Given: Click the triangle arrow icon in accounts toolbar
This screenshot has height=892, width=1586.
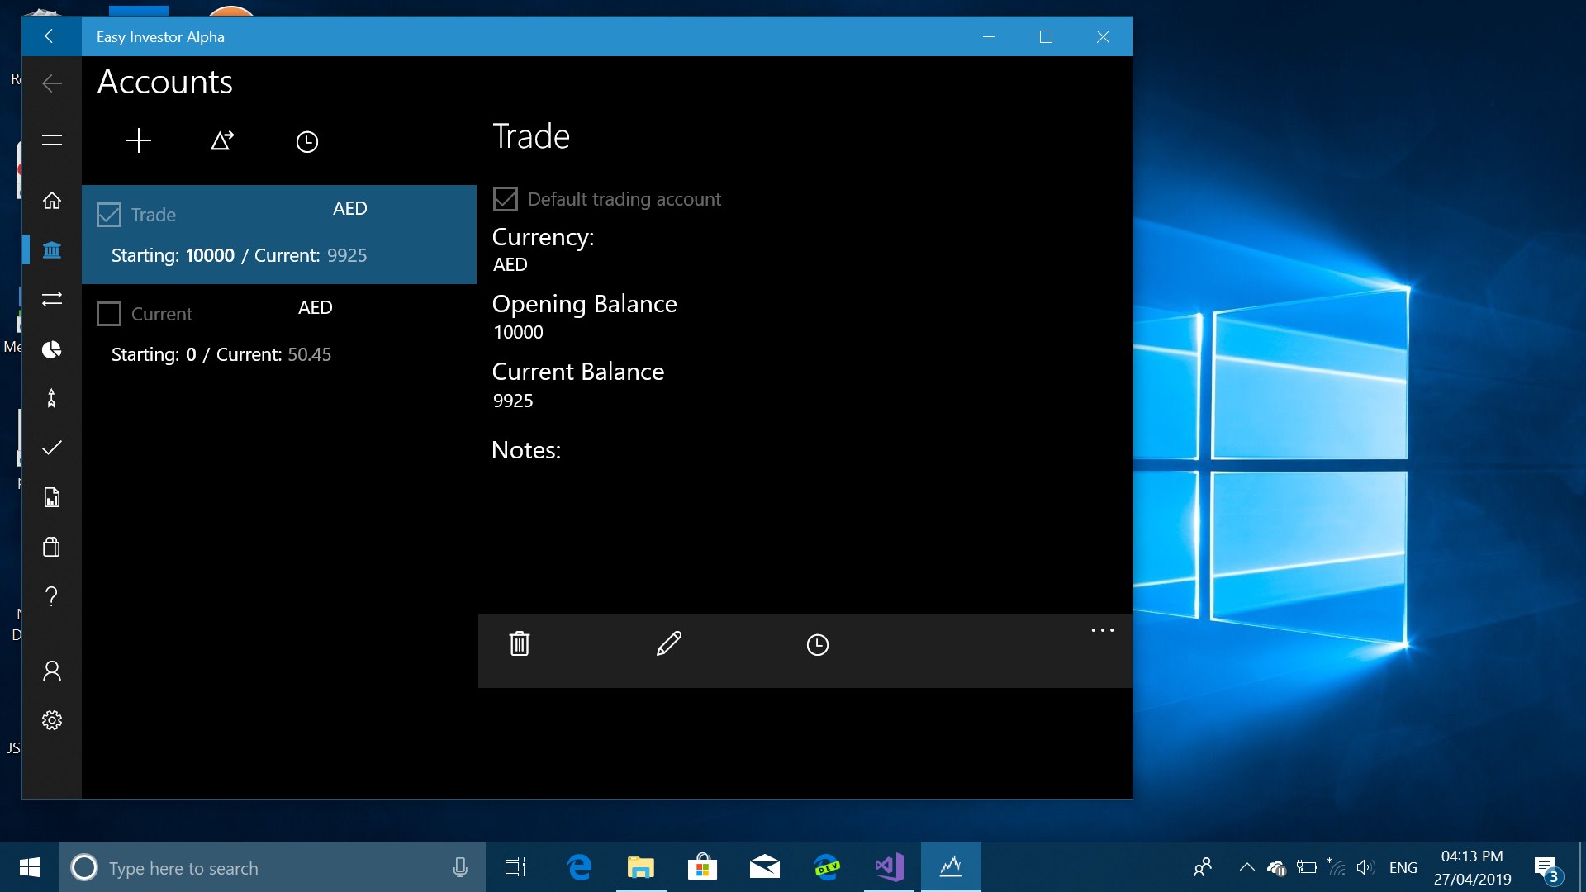Looking at the screenshot, I should click(x=222, y=141).
